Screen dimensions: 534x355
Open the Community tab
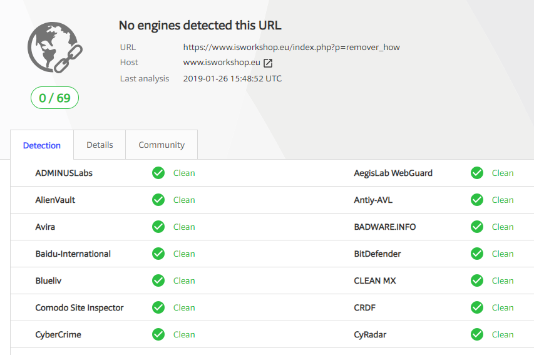[162, 145]
